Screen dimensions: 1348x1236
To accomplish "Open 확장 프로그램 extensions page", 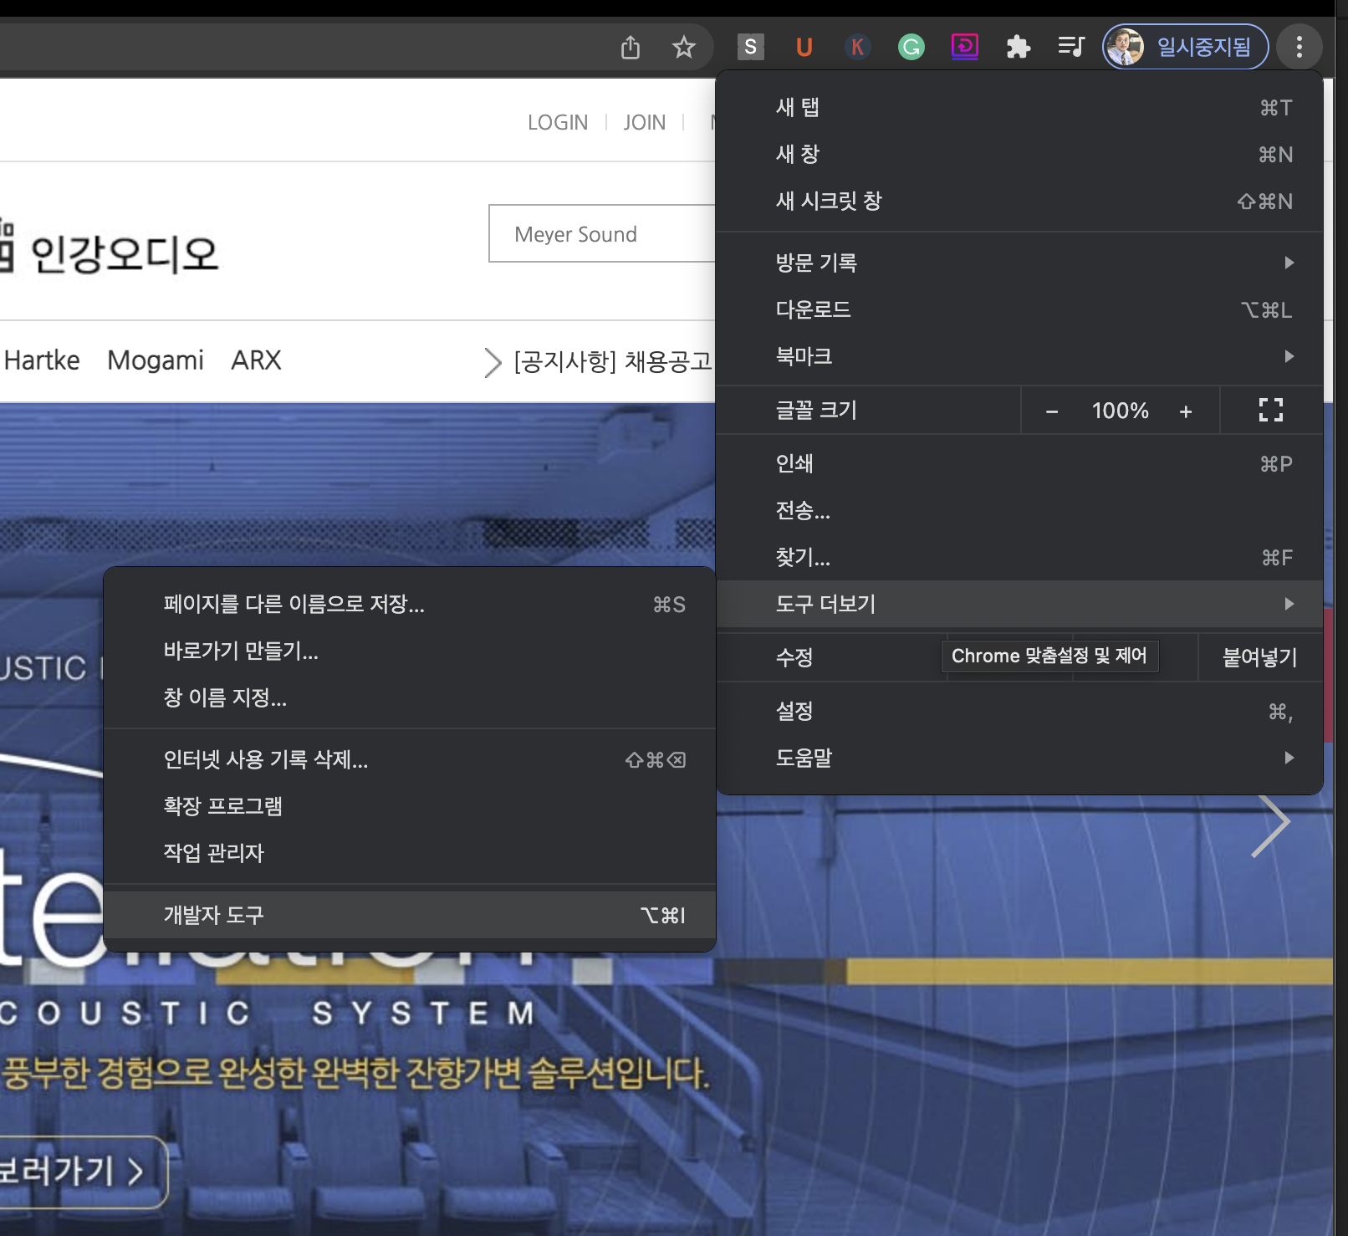I will point(409,806).
